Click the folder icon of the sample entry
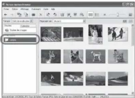 7,40
